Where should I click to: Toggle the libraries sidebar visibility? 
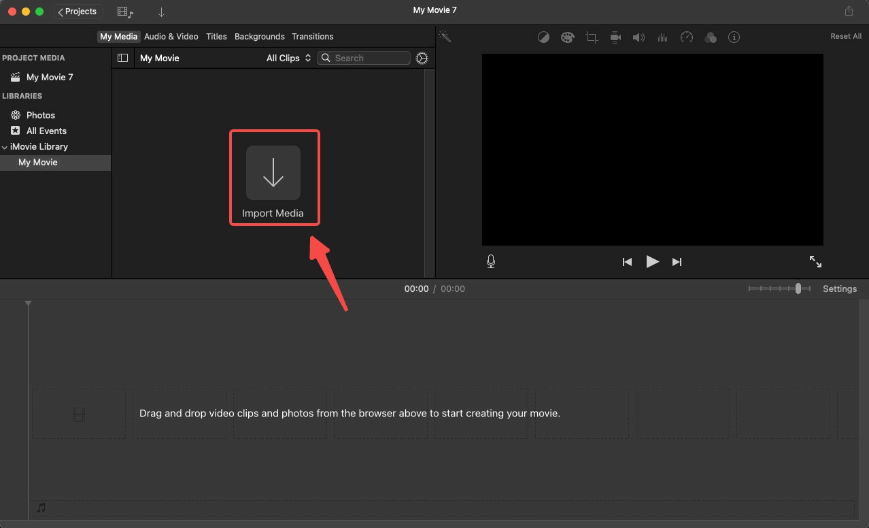(x=122, y=58)
